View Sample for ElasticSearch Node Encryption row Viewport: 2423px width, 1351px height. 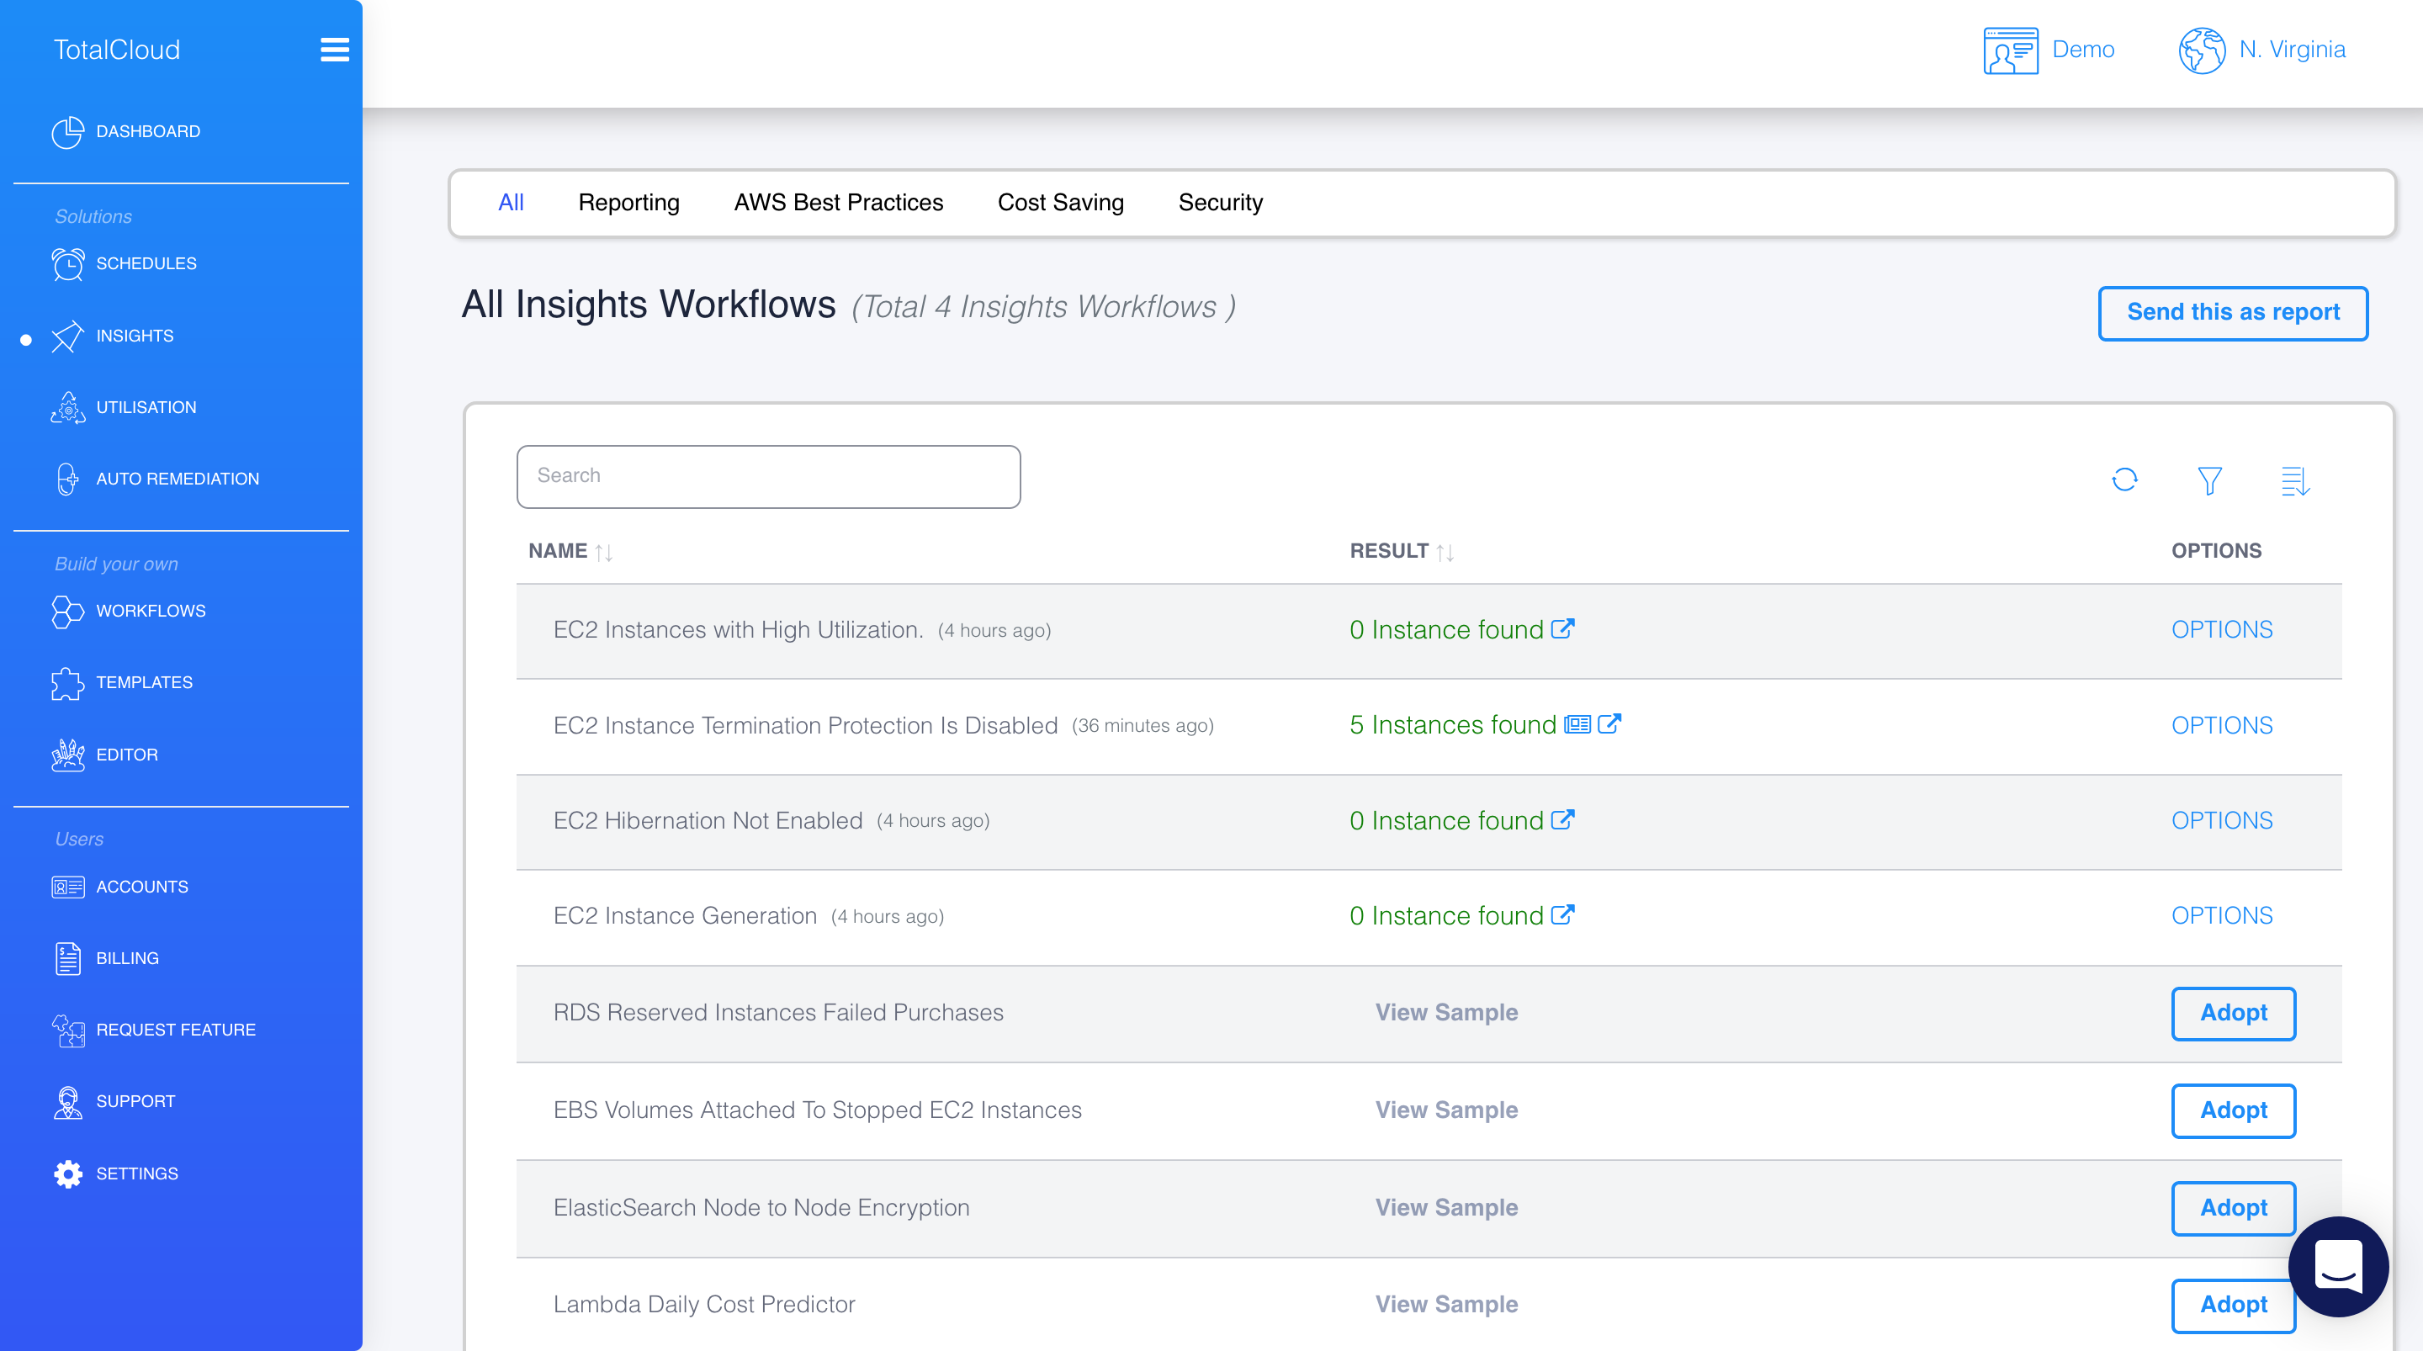click(1447, 1207)
